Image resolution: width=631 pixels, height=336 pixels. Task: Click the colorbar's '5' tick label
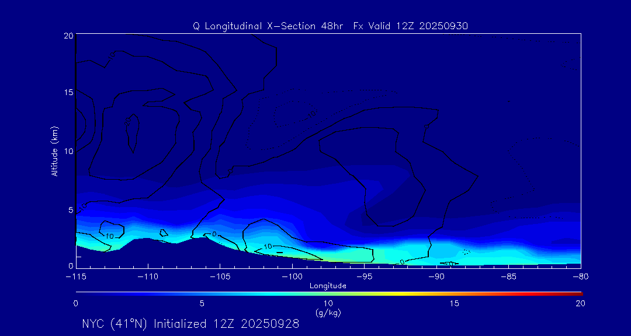pos(202,303)
